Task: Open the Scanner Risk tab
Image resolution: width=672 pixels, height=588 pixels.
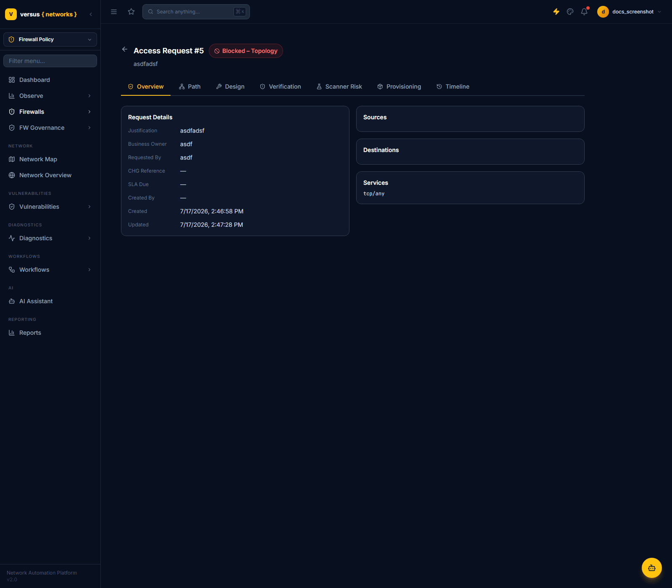Action: point(339,87)
